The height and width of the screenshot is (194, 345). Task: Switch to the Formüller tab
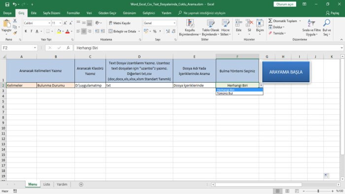point(73,13)
